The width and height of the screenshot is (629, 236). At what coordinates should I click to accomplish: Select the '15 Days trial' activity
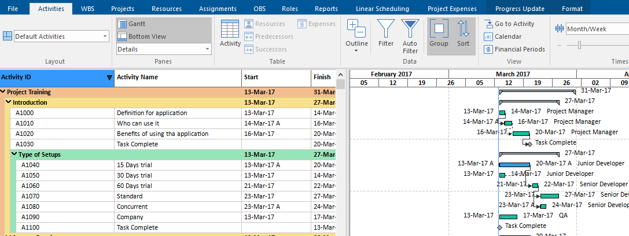pyautogui.click(x=134, y=165)
